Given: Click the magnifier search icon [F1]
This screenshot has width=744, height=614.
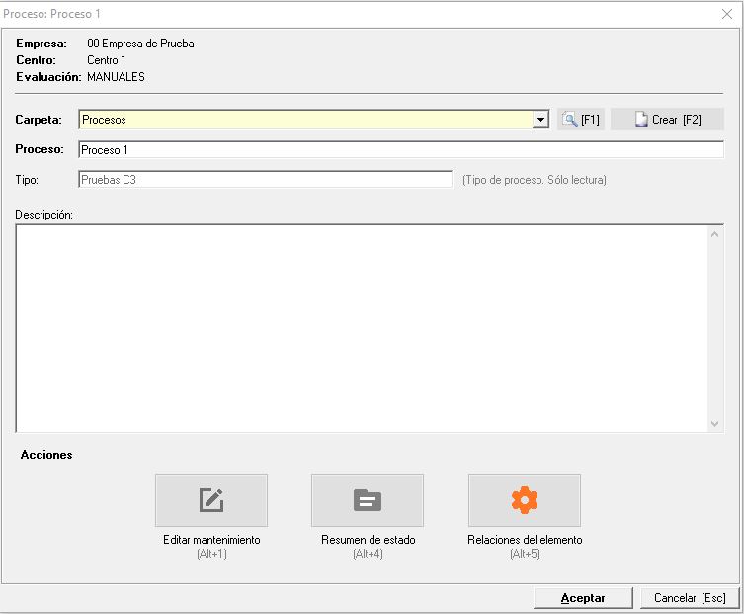Looking at the screenshot, I should tap(581, 120).
